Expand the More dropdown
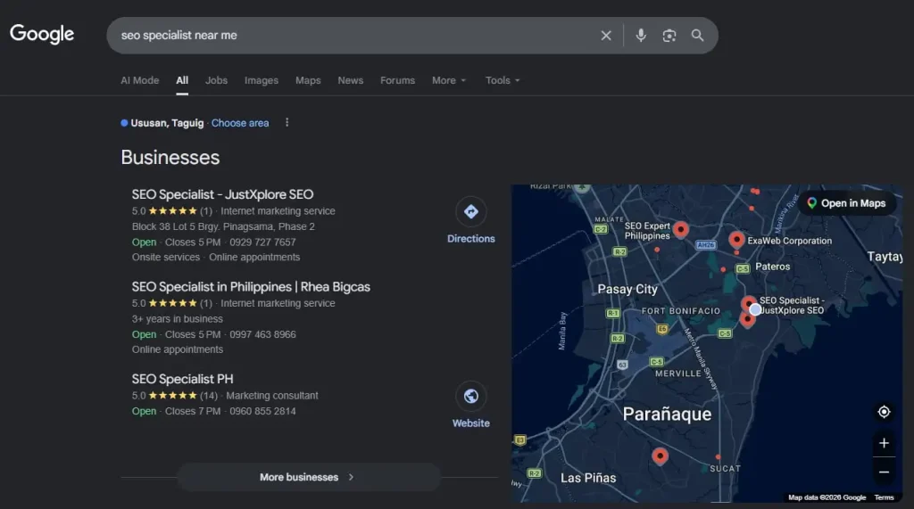This screenshot has height=509, width=914. (449, 80)
